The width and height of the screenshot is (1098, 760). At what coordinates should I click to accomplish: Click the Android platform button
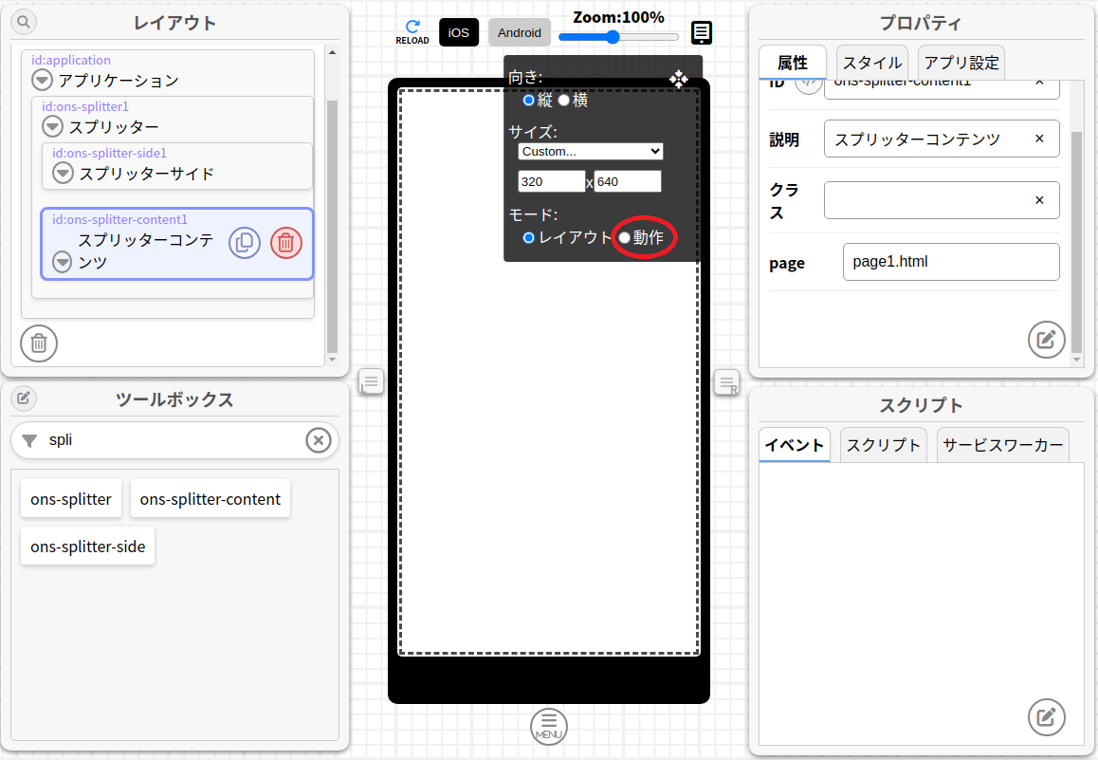tap(520, 32)
